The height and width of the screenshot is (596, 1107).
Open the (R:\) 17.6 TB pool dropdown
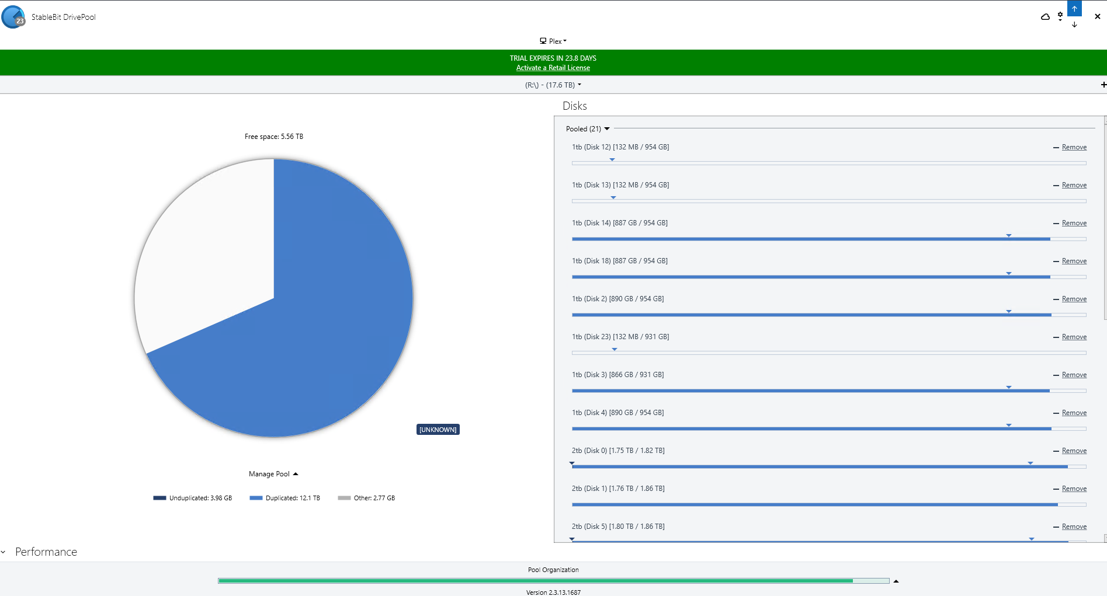553,85
